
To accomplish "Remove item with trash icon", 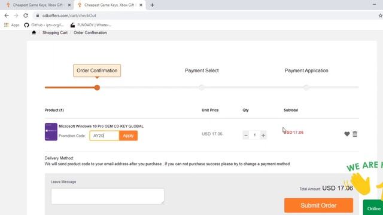I will [355, 134].
